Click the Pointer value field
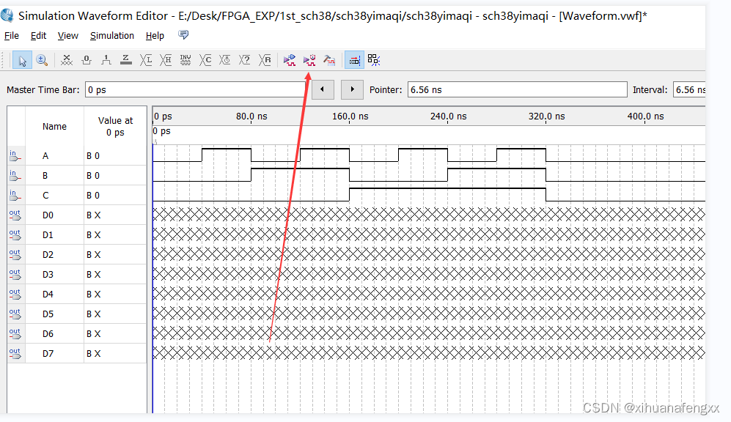 coord(517,90)
